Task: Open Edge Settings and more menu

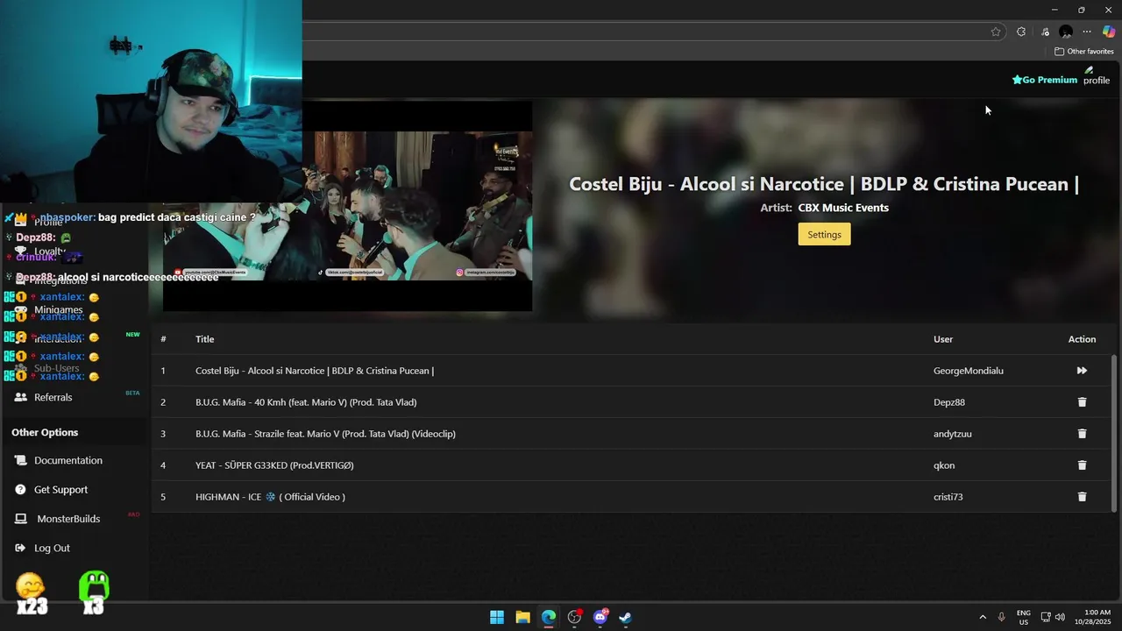Action: (1087, 32)
